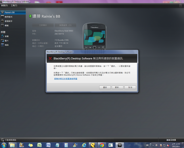Screen dimensions: 184x148
Task: Click the taskbar clock showing 12:43
Action: click(x=176, y=145)
